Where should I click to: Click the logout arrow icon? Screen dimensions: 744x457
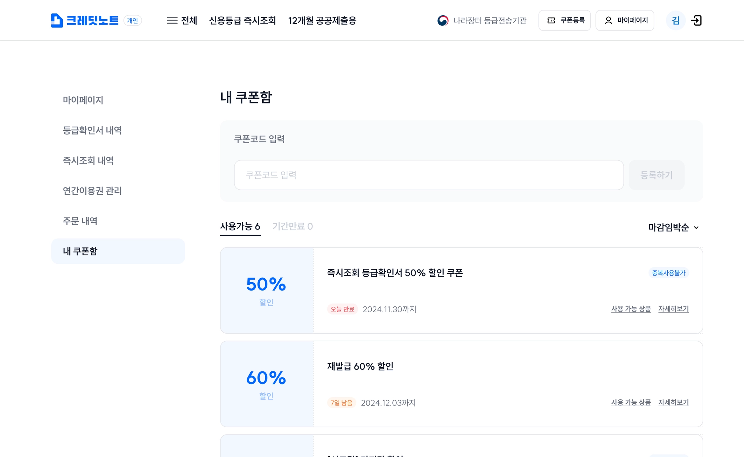(x=696, y=20)
